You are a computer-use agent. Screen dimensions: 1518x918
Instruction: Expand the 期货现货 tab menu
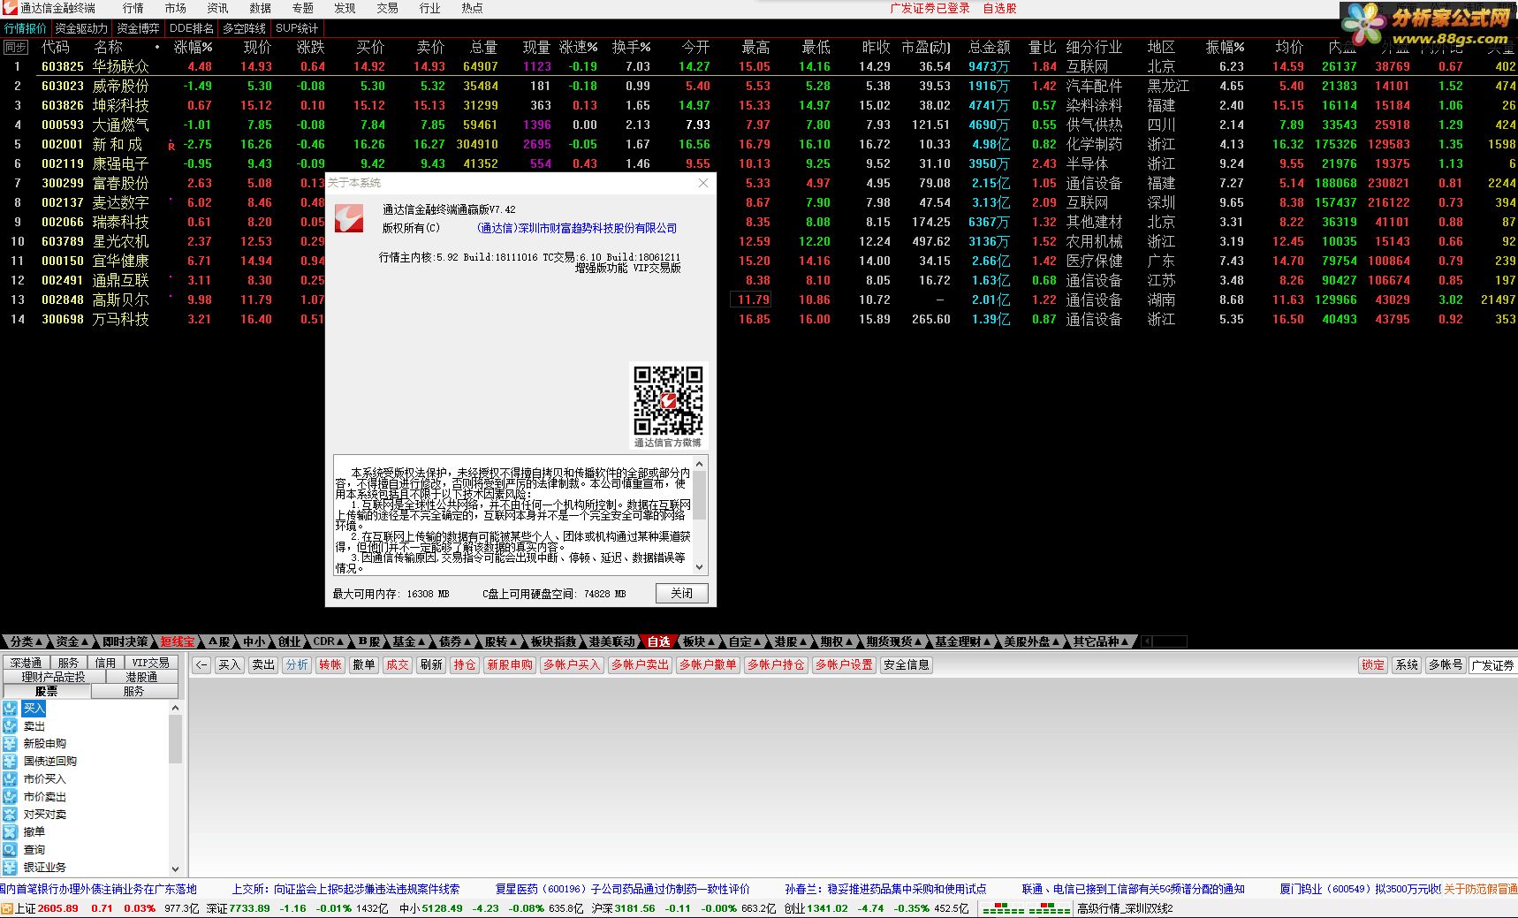pos(893,641)
